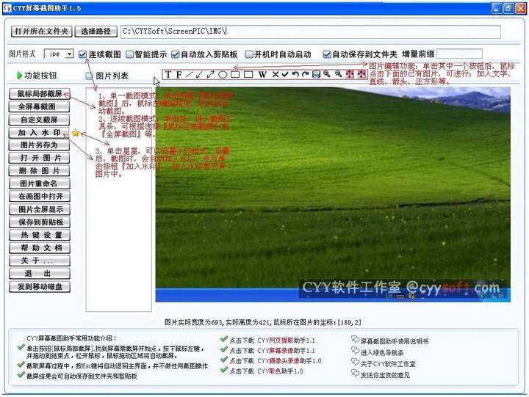Undo the last image edit
The height and width of the screenshot is (397, 529).
pyautogui.click(x=295, y=74)
